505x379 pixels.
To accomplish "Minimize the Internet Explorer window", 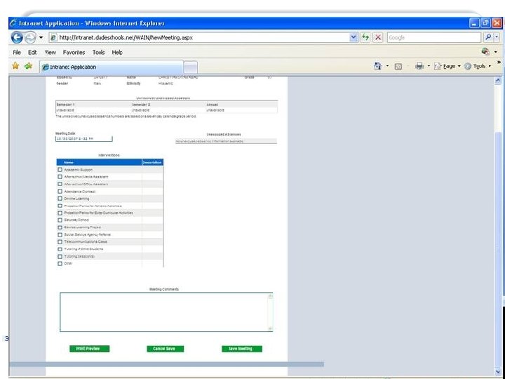I will 474,23.
